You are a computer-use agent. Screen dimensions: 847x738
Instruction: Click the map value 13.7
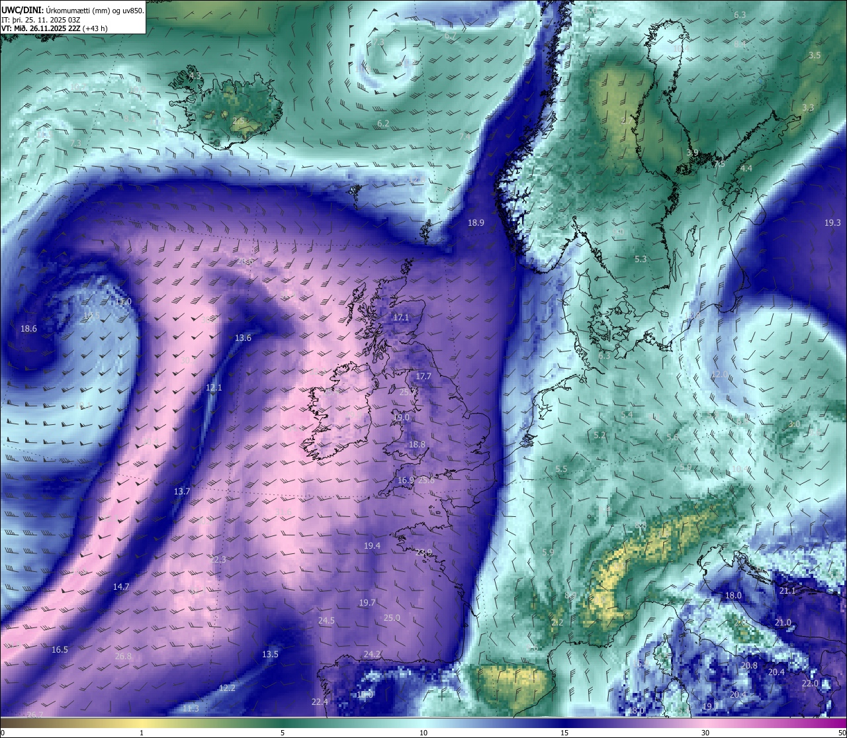[182, 492]
